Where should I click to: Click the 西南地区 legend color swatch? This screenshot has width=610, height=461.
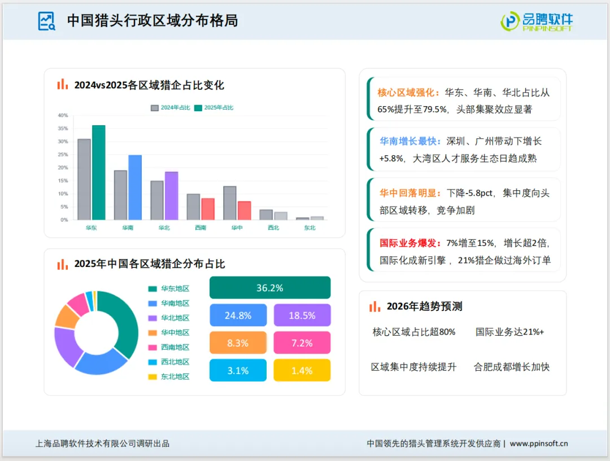coord(152,347)
